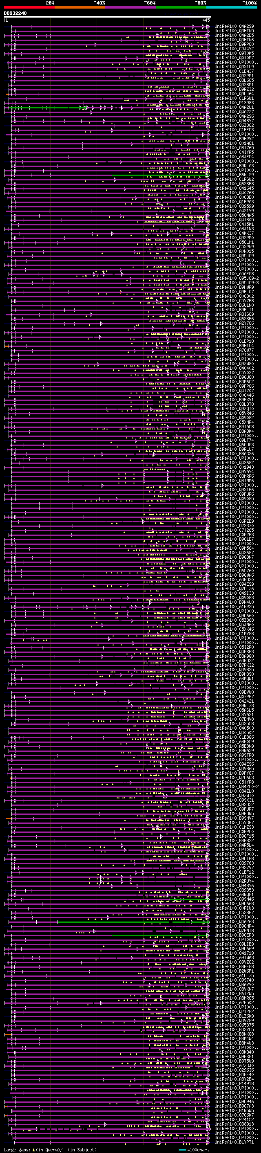Select label UniRef100_Q9LJ64
The height and width of the screenshot is (1153, 261).
[234, 94]
